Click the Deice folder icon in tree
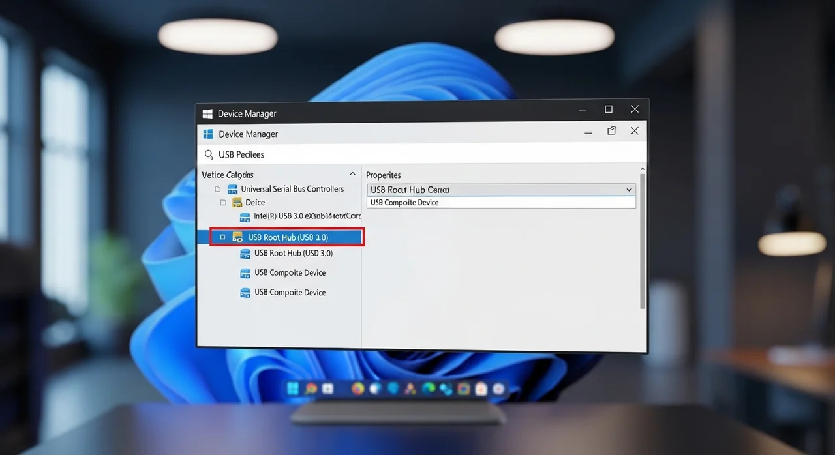Image resolution: width=835 pixels, height=455 pixels. (x=237, y=203)
